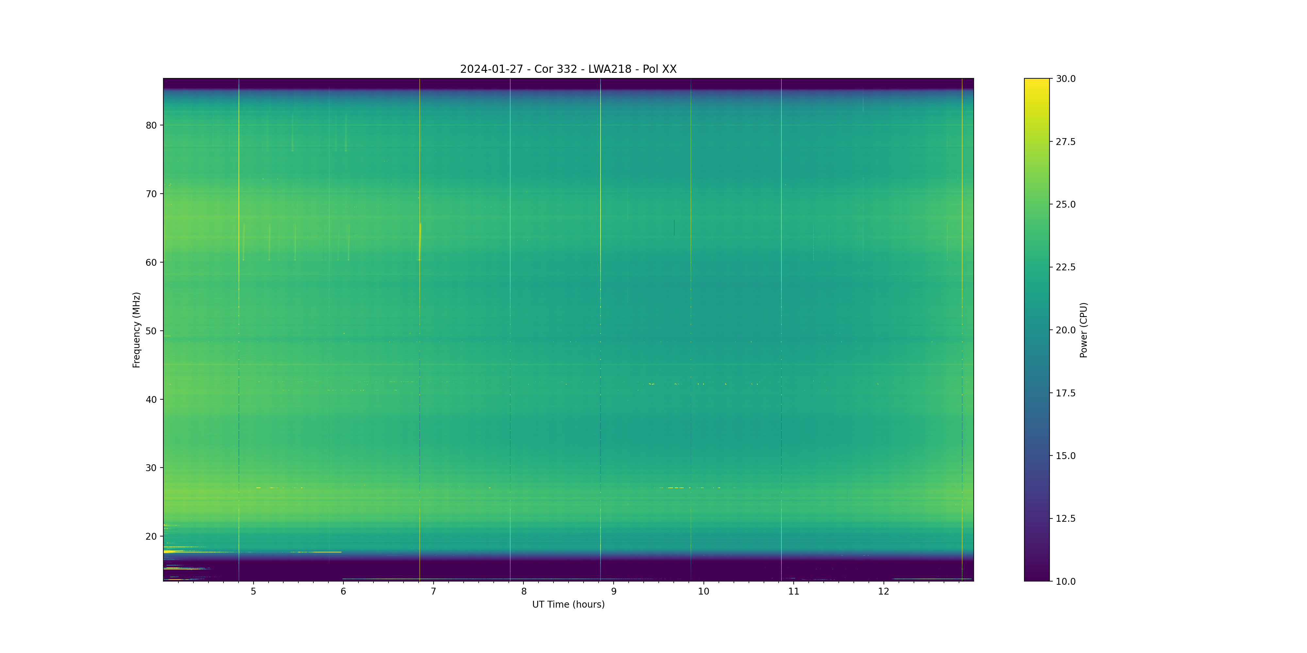Viewport: 1307px width, 653px height.
Task: Click the 17.5 colorbar tick label
Action: [x=1066, y=393]
